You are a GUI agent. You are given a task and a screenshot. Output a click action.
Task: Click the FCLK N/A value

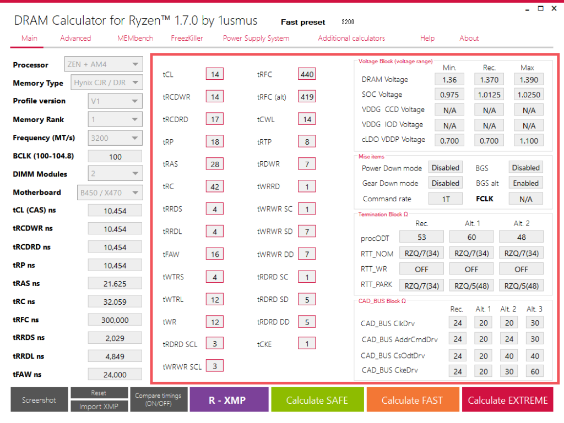point(525,199)
